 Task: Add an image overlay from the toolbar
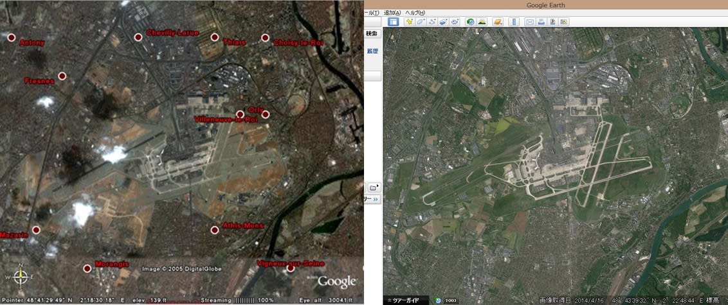(x=443, y=22)
